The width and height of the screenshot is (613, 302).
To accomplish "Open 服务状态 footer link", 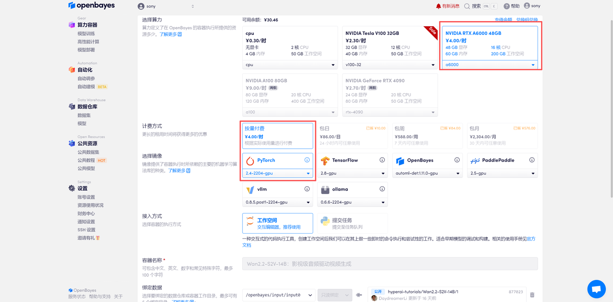I will pyautogui.click(x=77, y=297).
